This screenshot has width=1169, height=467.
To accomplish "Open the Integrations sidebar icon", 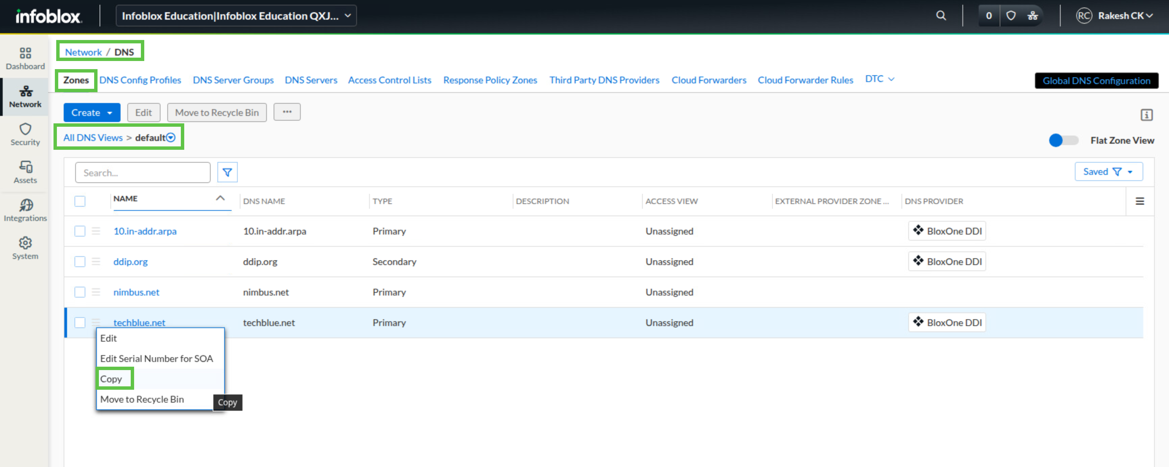I will coord(25,210).
